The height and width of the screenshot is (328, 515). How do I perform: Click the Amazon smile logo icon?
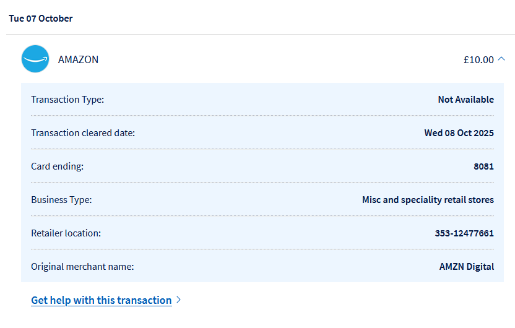pos(35,59)
